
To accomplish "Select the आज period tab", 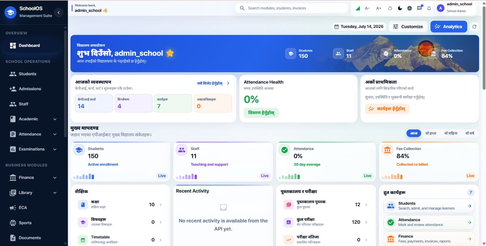I will pos(414,133).
